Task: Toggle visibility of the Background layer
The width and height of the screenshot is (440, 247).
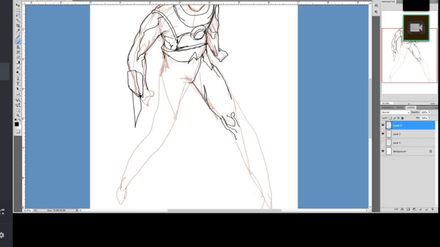Action: coord(383,151)
